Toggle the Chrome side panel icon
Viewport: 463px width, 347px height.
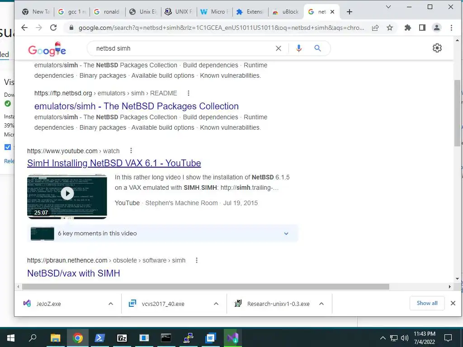[422, 28]
